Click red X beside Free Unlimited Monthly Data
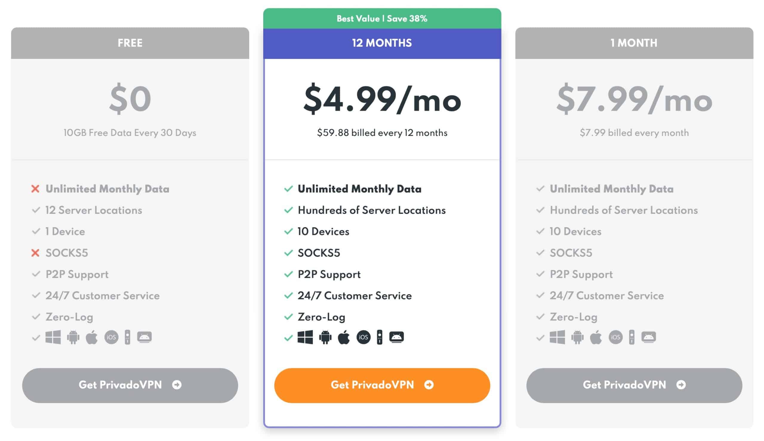Image resolution: width=764 pixels, height=441 pixels. pyautogui.click(x=36, y=189)
